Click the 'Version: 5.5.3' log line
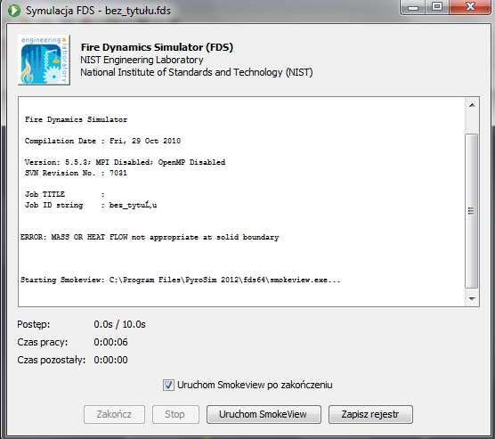The width and height of the screenshot is (495, 439). [x=125, y=162]
